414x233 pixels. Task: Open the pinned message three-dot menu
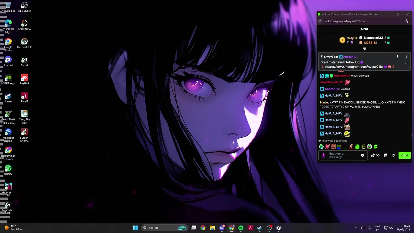point(406,57)
